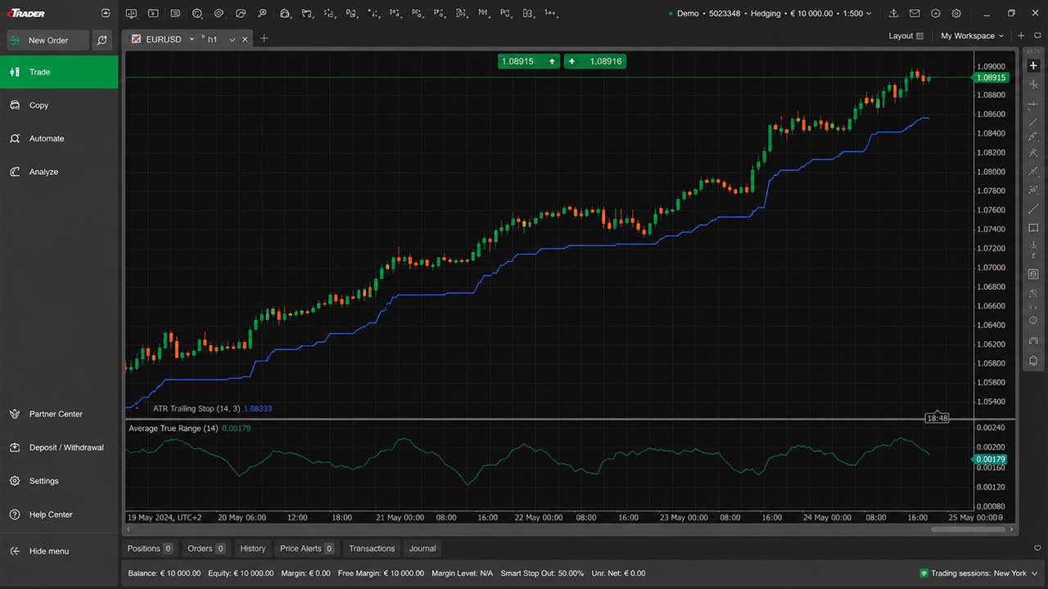Open Partner Center
Image resolution: width=1048 pixels, height=589 pixels.
pos(59,414)
